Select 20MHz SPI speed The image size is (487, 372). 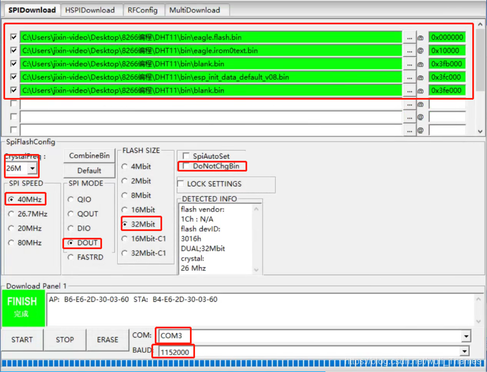coord(26,228)
